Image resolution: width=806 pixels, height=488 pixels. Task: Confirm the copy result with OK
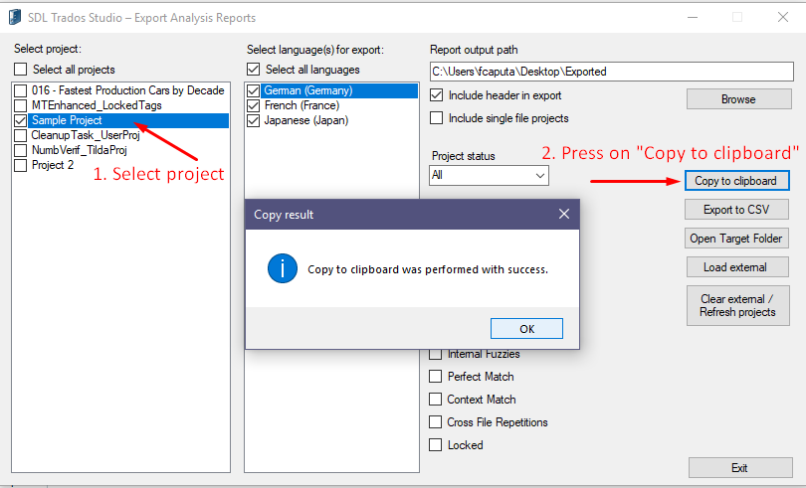click(526, 329)
